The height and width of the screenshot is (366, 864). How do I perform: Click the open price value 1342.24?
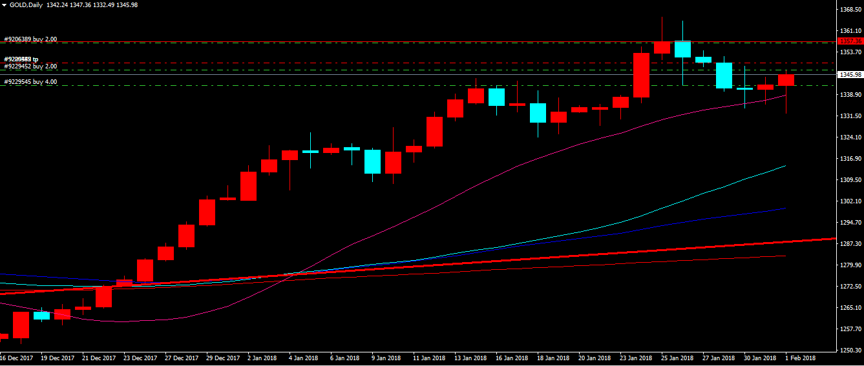[58, 5]
